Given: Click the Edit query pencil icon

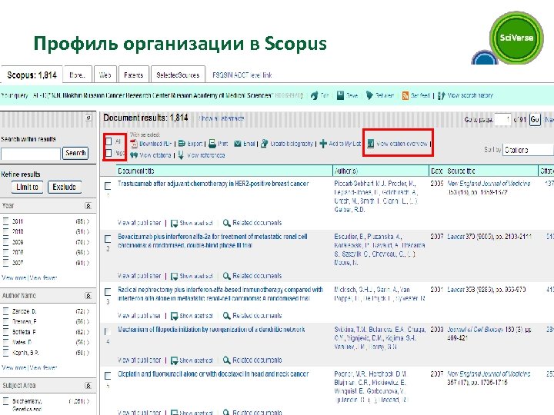Looking at the screenshot, I should point(314,95).
